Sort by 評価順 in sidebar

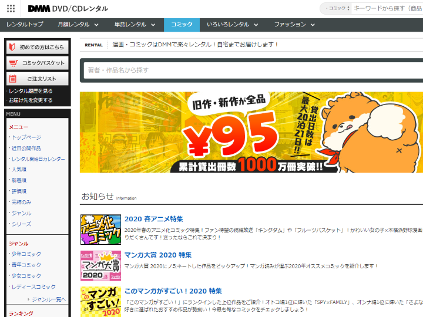(x=19, y=191)
